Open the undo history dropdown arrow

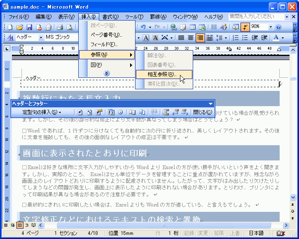coord(150,27)
